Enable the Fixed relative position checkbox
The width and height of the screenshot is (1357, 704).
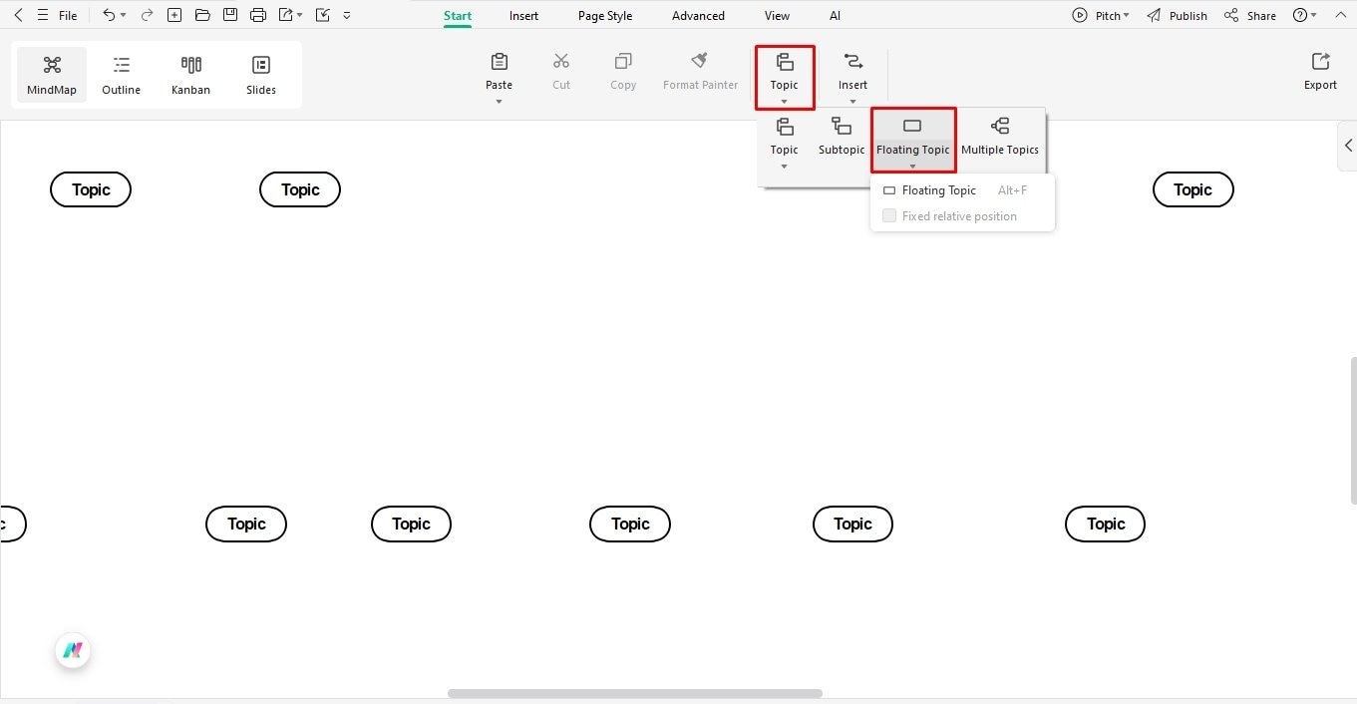tap(888, 215)
